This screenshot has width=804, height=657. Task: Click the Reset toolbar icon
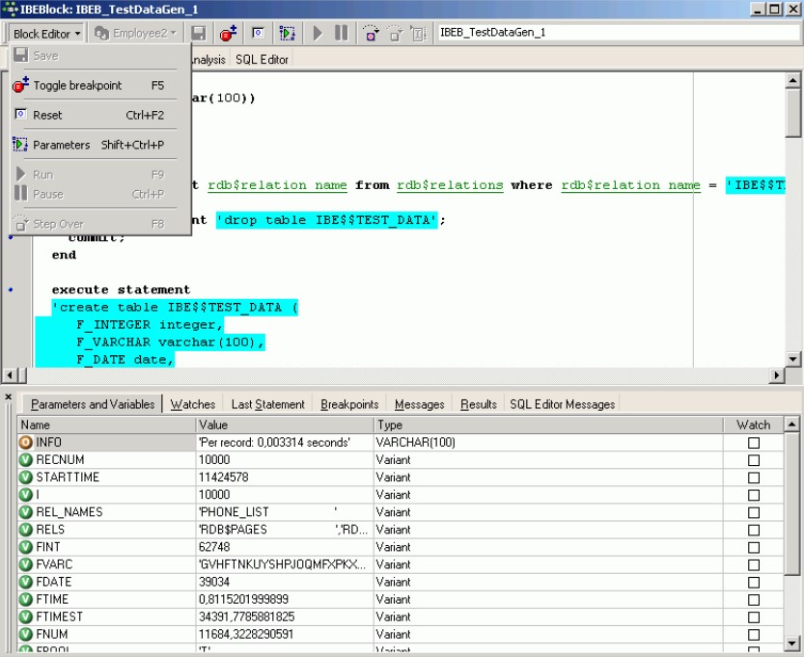click(258, 33)
